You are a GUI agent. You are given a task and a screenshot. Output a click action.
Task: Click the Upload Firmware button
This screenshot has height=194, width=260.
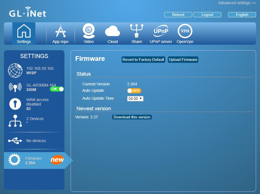183,60
